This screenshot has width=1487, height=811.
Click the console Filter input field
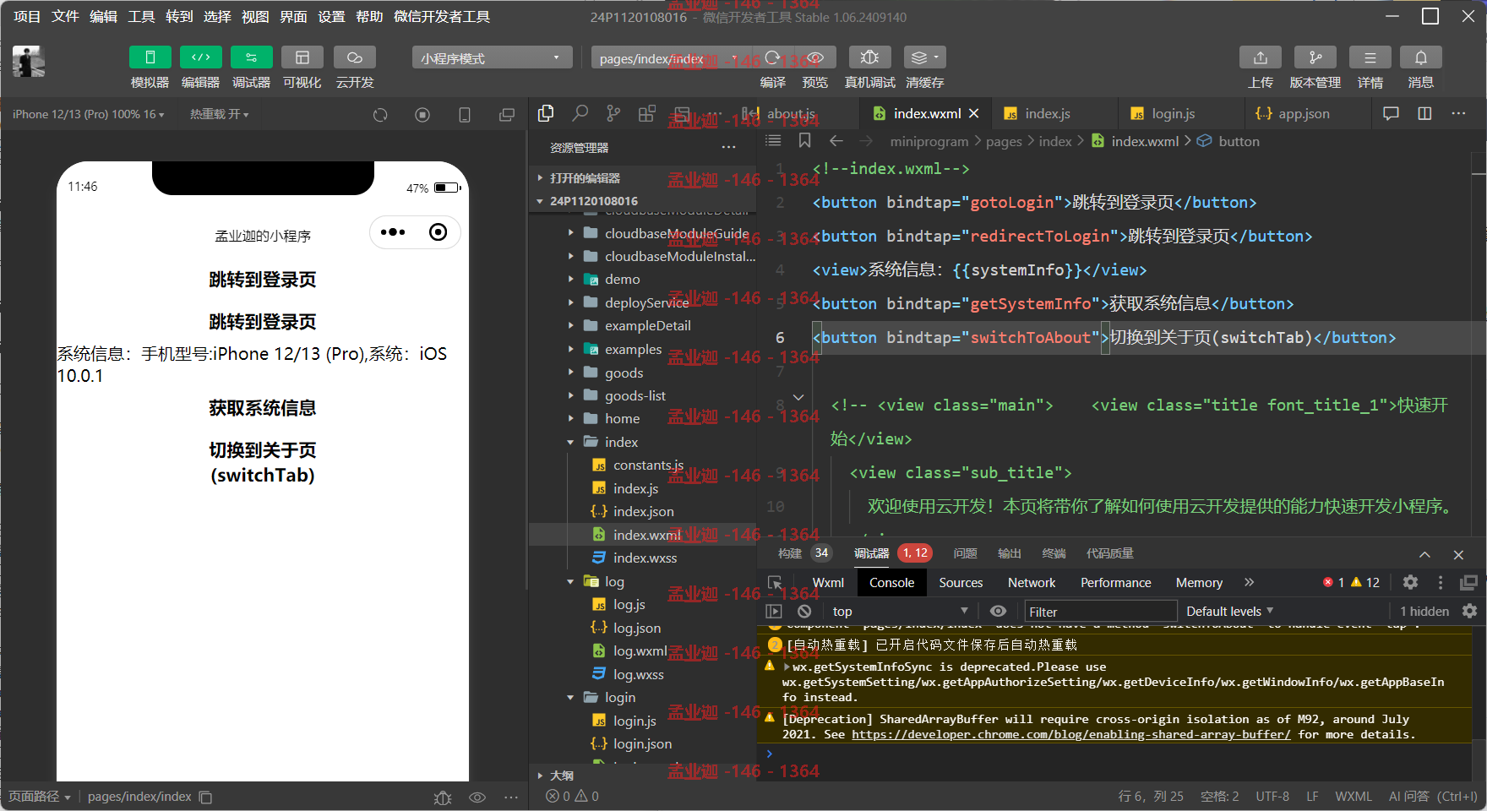(x=1100, y=612)
